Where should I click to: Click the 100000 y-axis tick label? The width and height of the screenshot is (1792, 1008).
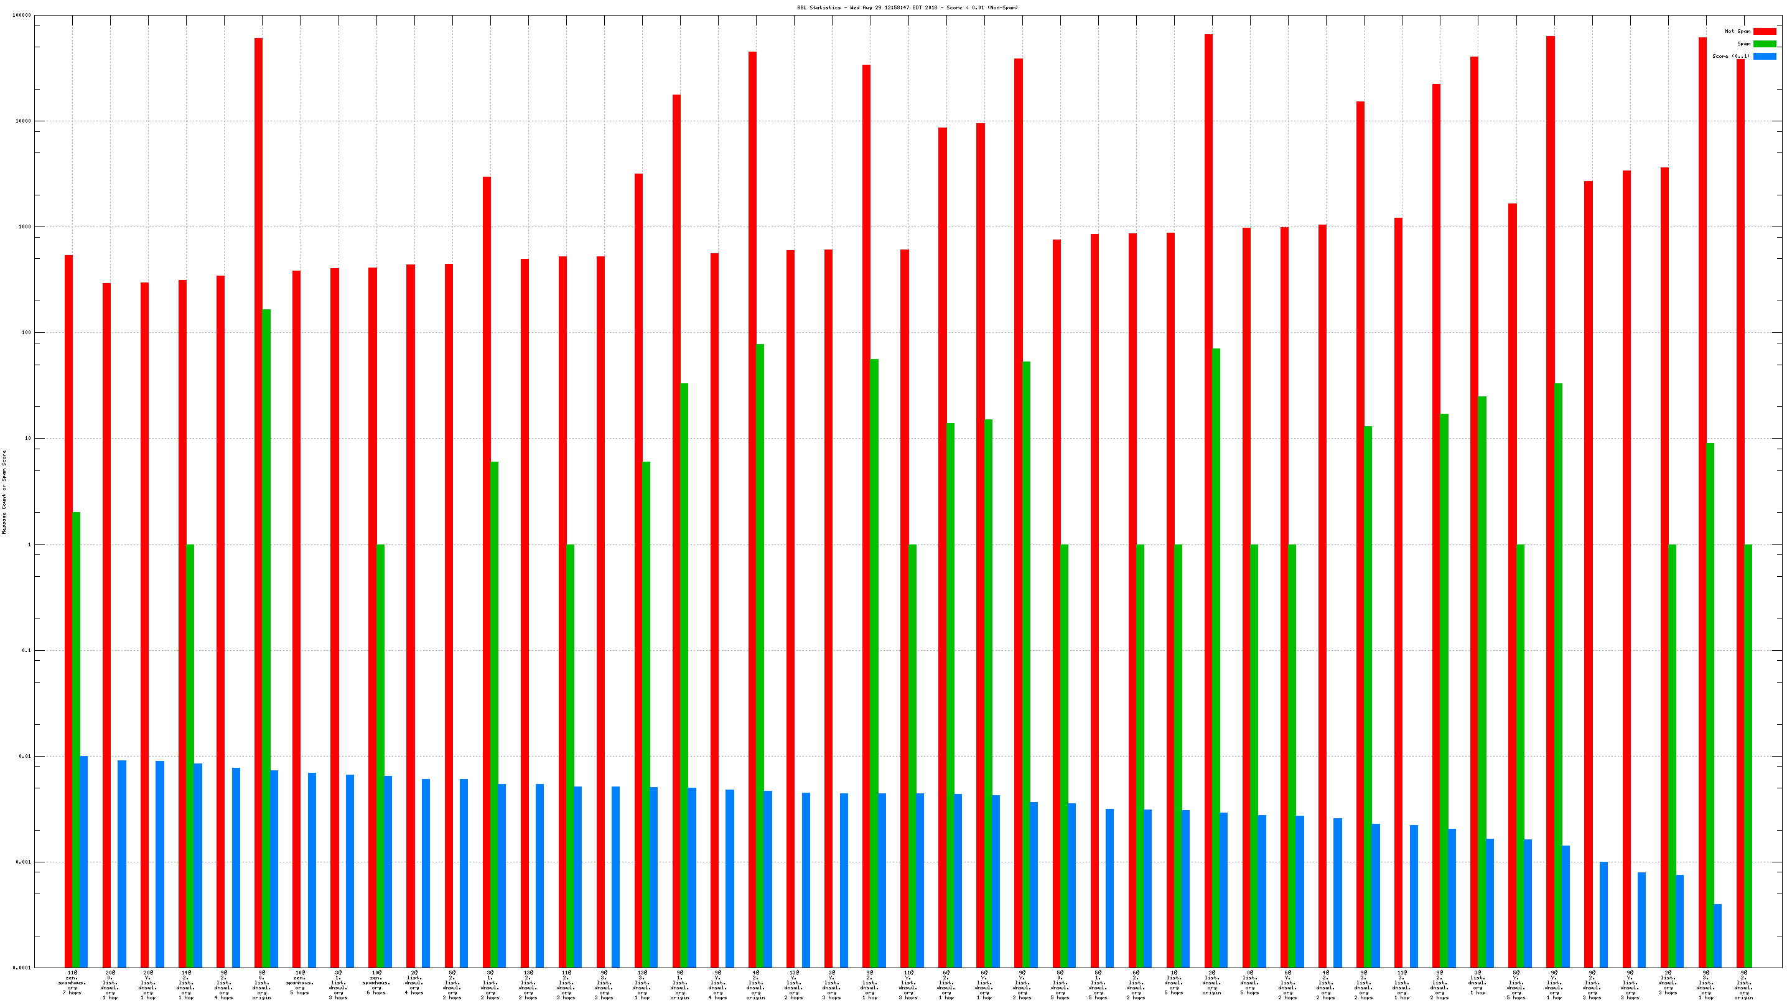pos(22,16)
